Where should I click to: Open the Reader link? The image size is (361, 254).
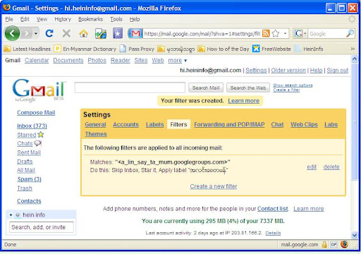click(x=121, y=61)
